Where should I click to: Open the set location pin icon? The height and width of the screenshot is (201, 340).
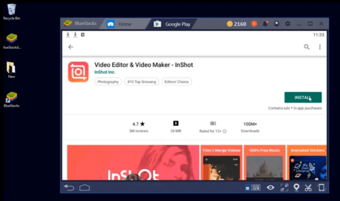tap(297, 187)
